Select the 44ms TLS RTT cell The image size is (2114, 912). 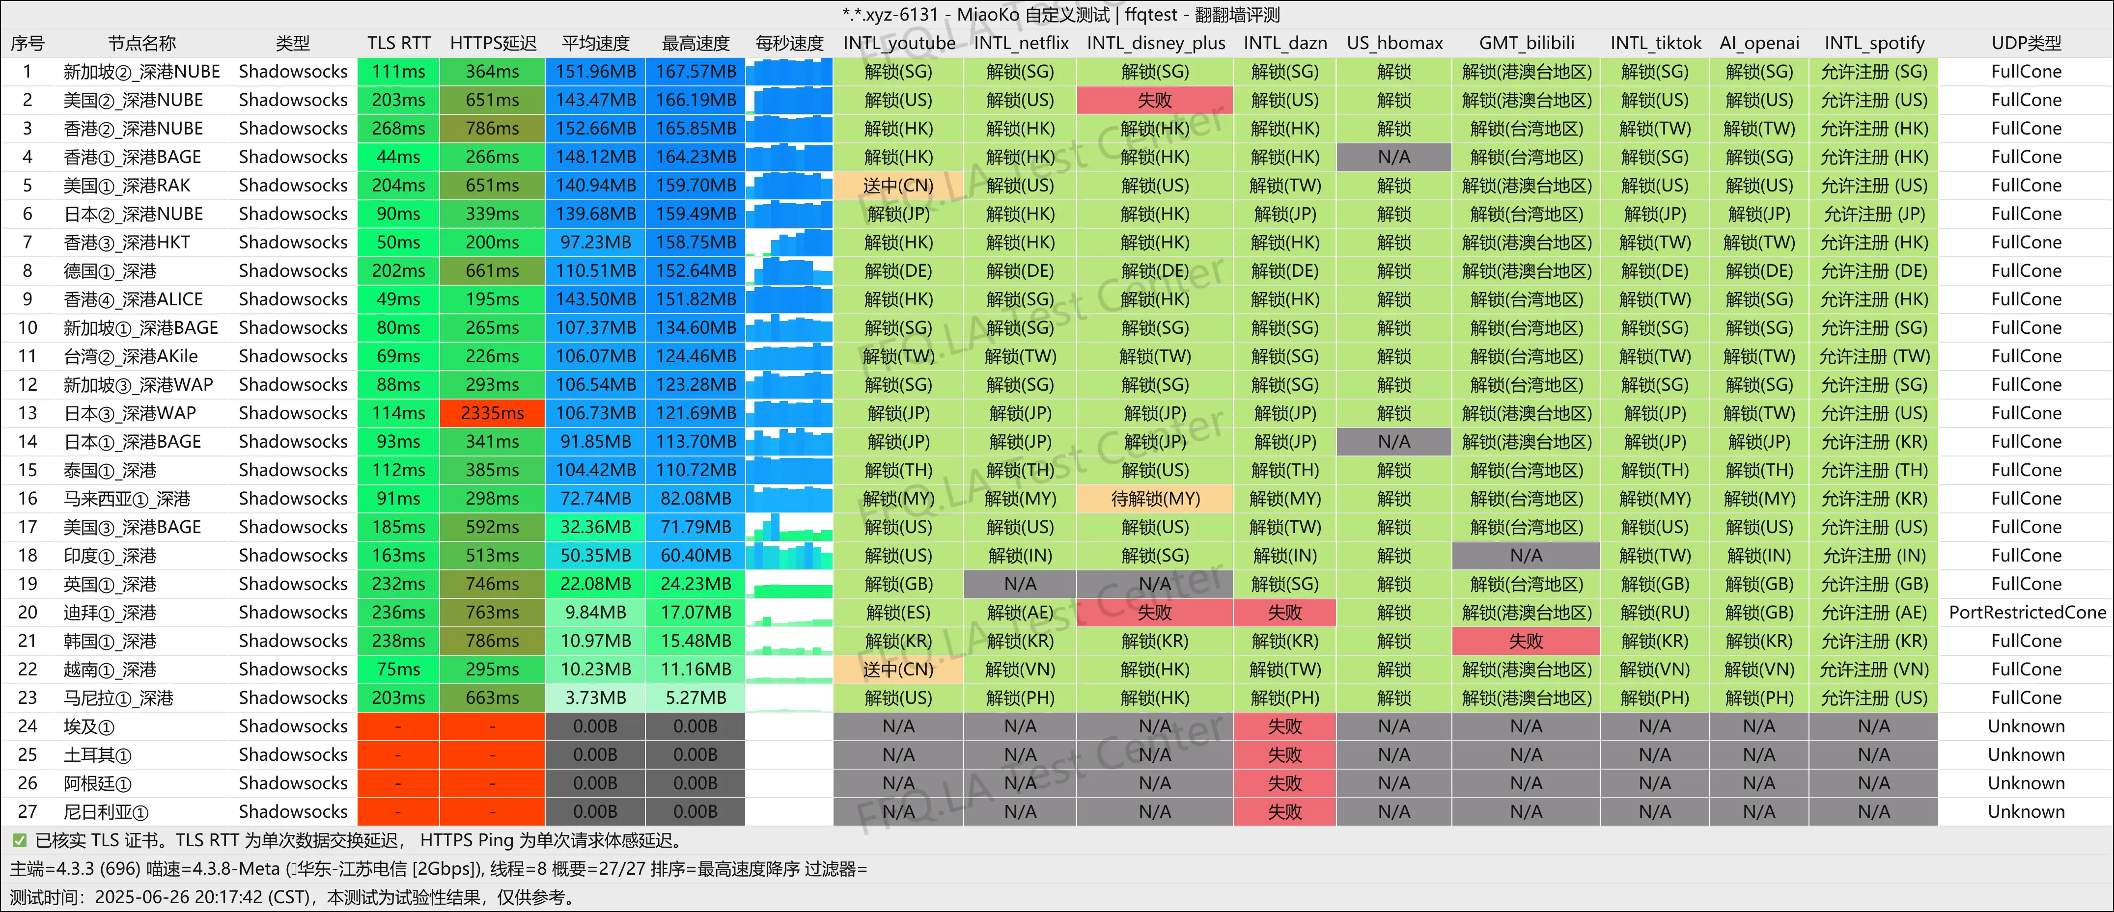pyautogui.click(x=399, y=158)
